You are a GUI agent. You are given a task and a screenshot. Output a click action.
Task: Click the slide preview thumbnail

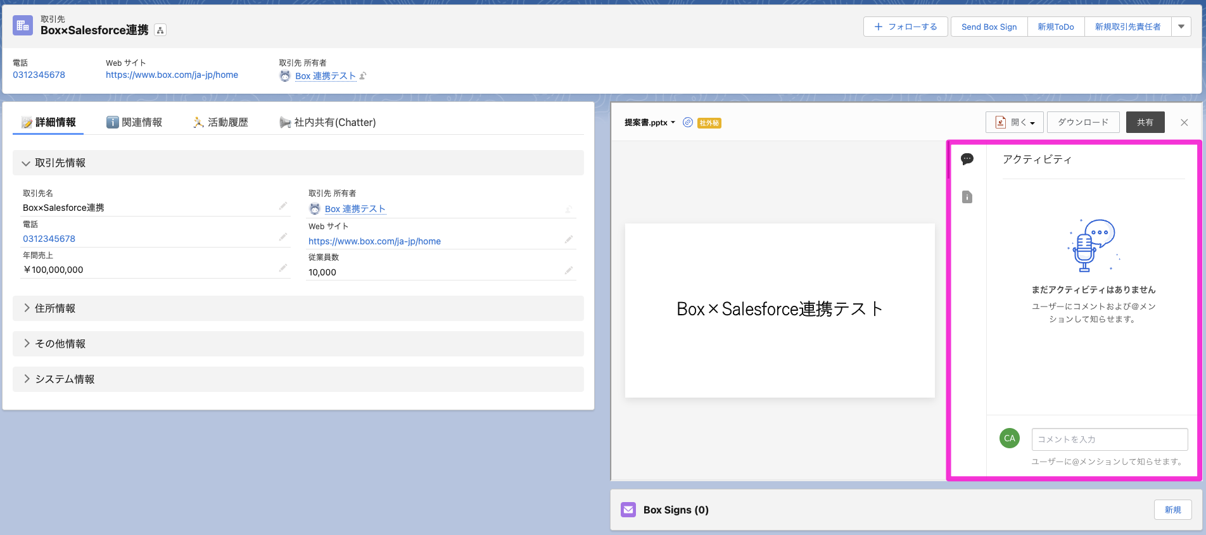(x=780, y=310)
